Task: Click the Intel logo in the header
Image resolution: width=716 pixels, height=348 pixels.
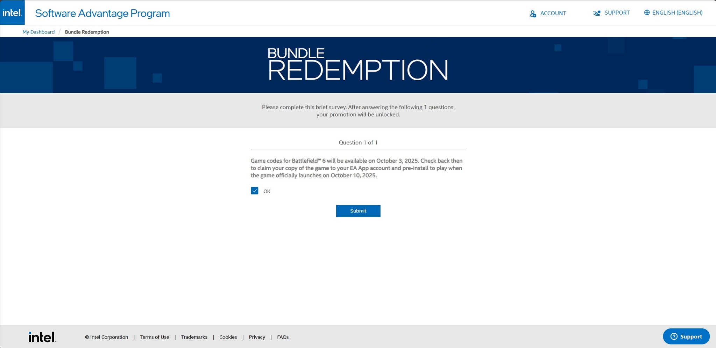Action: click(x=12, y=13)
